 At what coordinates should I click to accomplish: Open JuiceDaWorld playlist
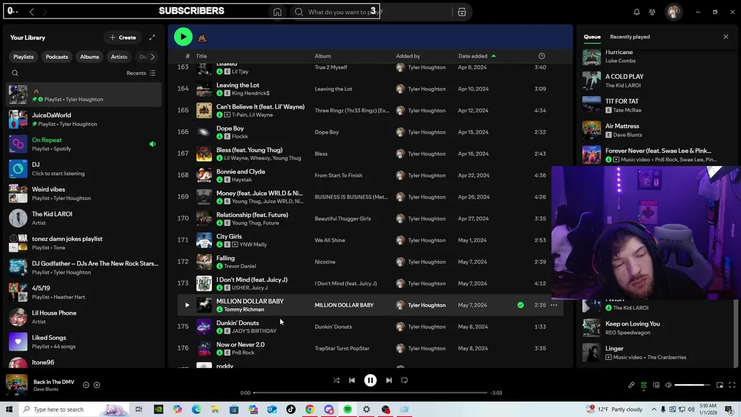click(84, 119)
